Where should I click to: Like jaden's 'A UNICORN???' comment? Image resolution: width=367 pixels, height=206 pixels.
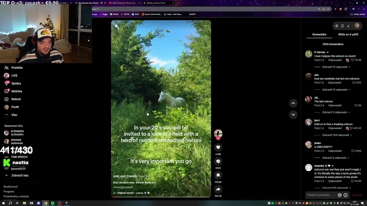353,151
